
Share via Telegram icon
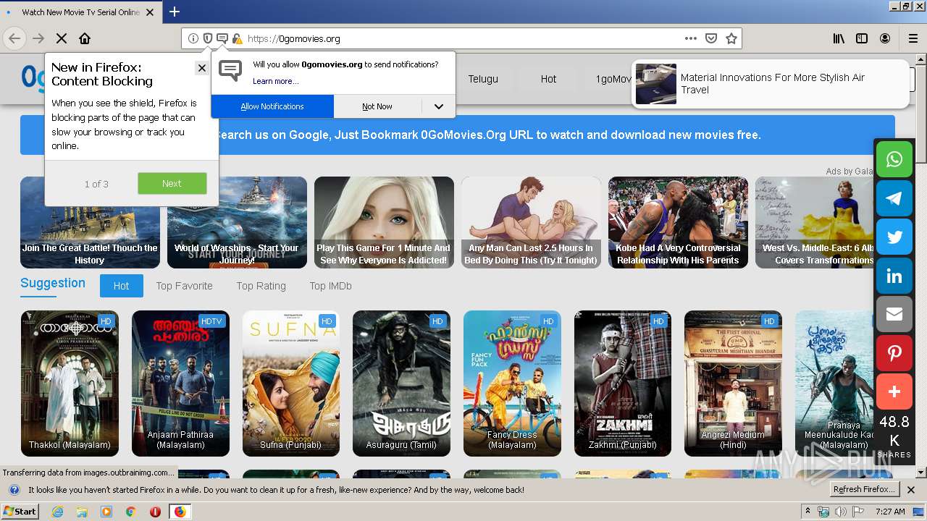[x=894, y=198]
